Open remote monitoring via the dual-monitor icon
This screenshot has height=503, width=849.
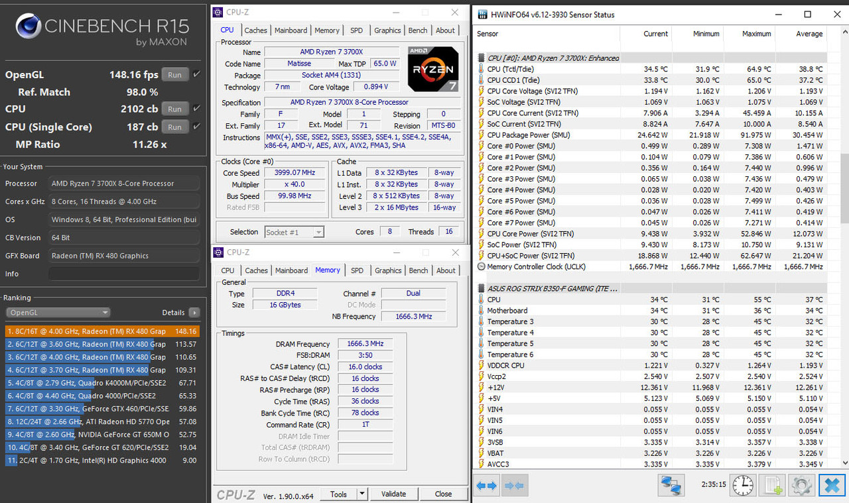click(671, 485)
